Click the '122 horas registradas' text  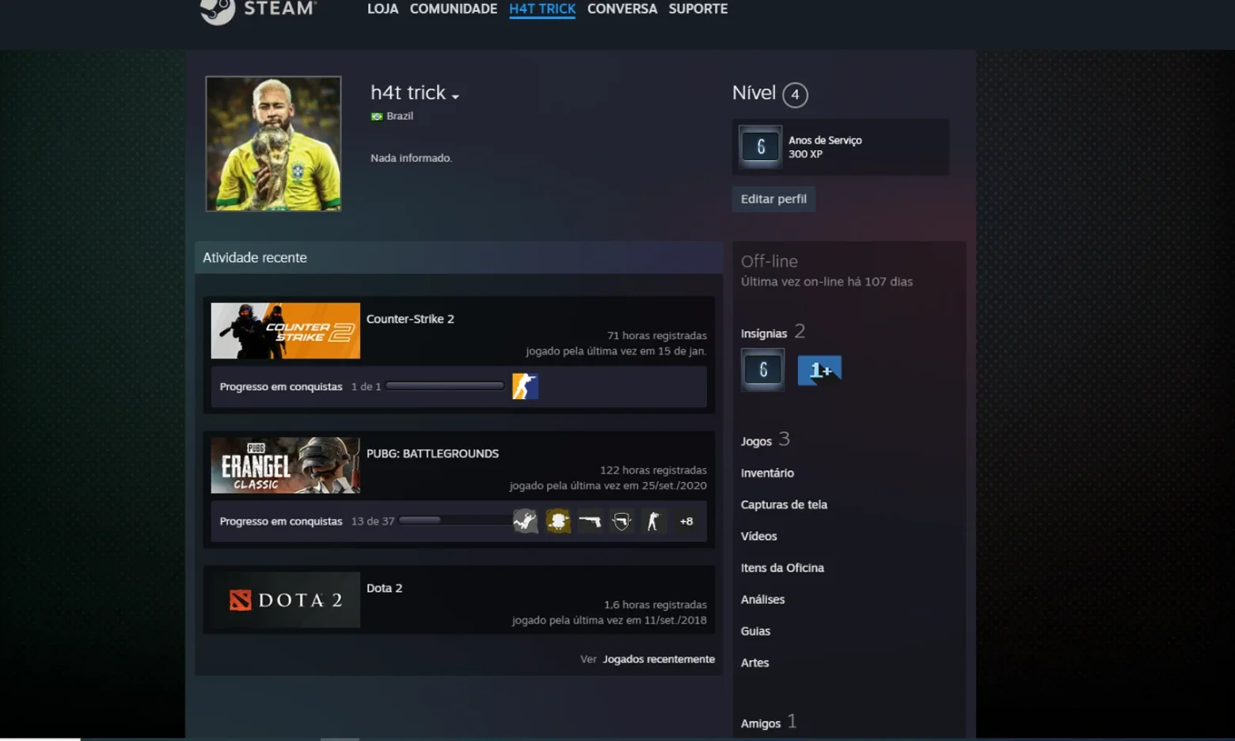coord(653,470)
